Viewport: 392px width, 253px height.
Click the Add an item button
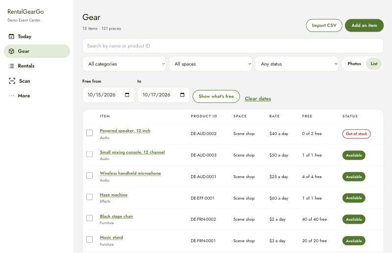(364, 25)
